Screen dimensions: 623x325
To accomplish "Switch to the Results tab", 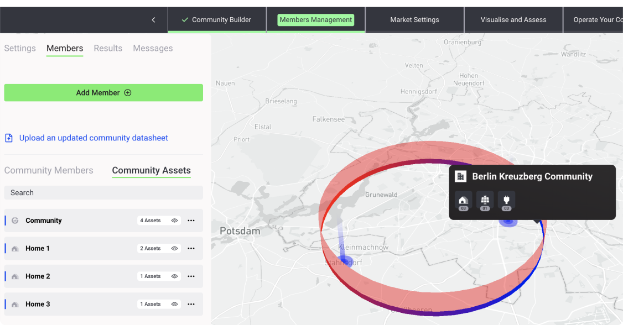I will [x=108, y=48].
